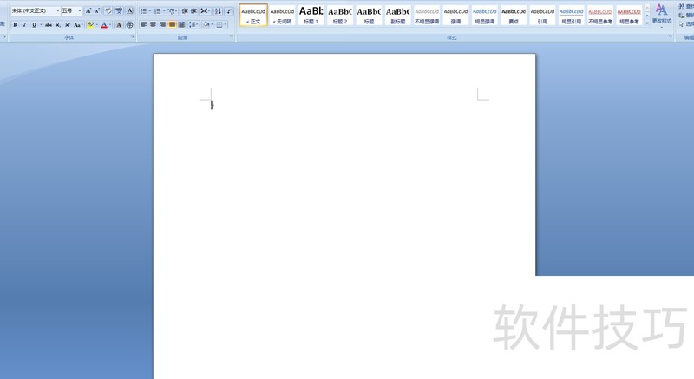Apply the 明显参考 (Intense Reference) style

[x=629, y=15]
